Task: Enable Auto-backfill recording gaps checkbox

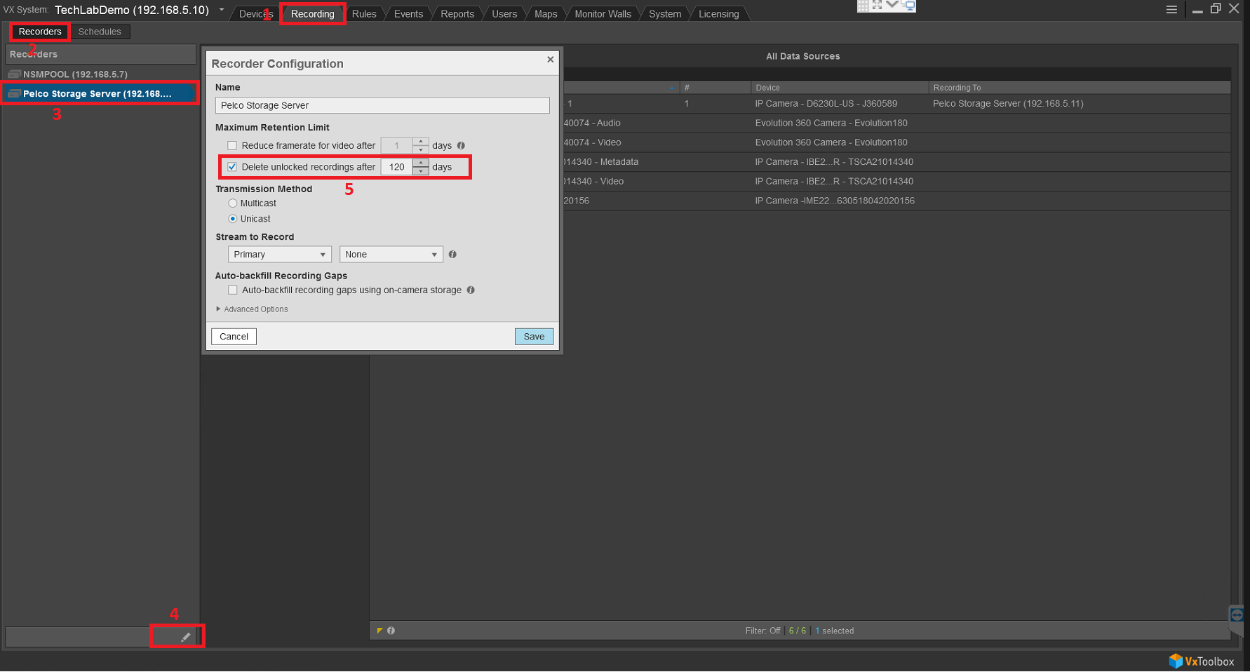Action: (232, 290)
